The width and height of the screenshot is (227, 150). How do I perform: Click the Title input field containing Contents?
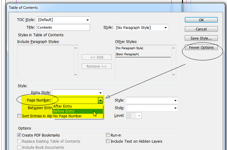pyautogui.click(x=63, y=27)
